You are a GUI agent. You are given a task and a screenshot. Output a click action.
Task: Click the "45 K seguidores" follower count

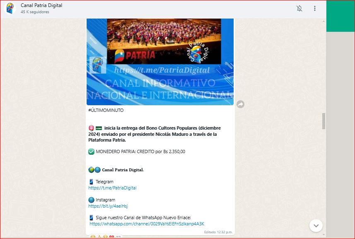click(35, 12)
